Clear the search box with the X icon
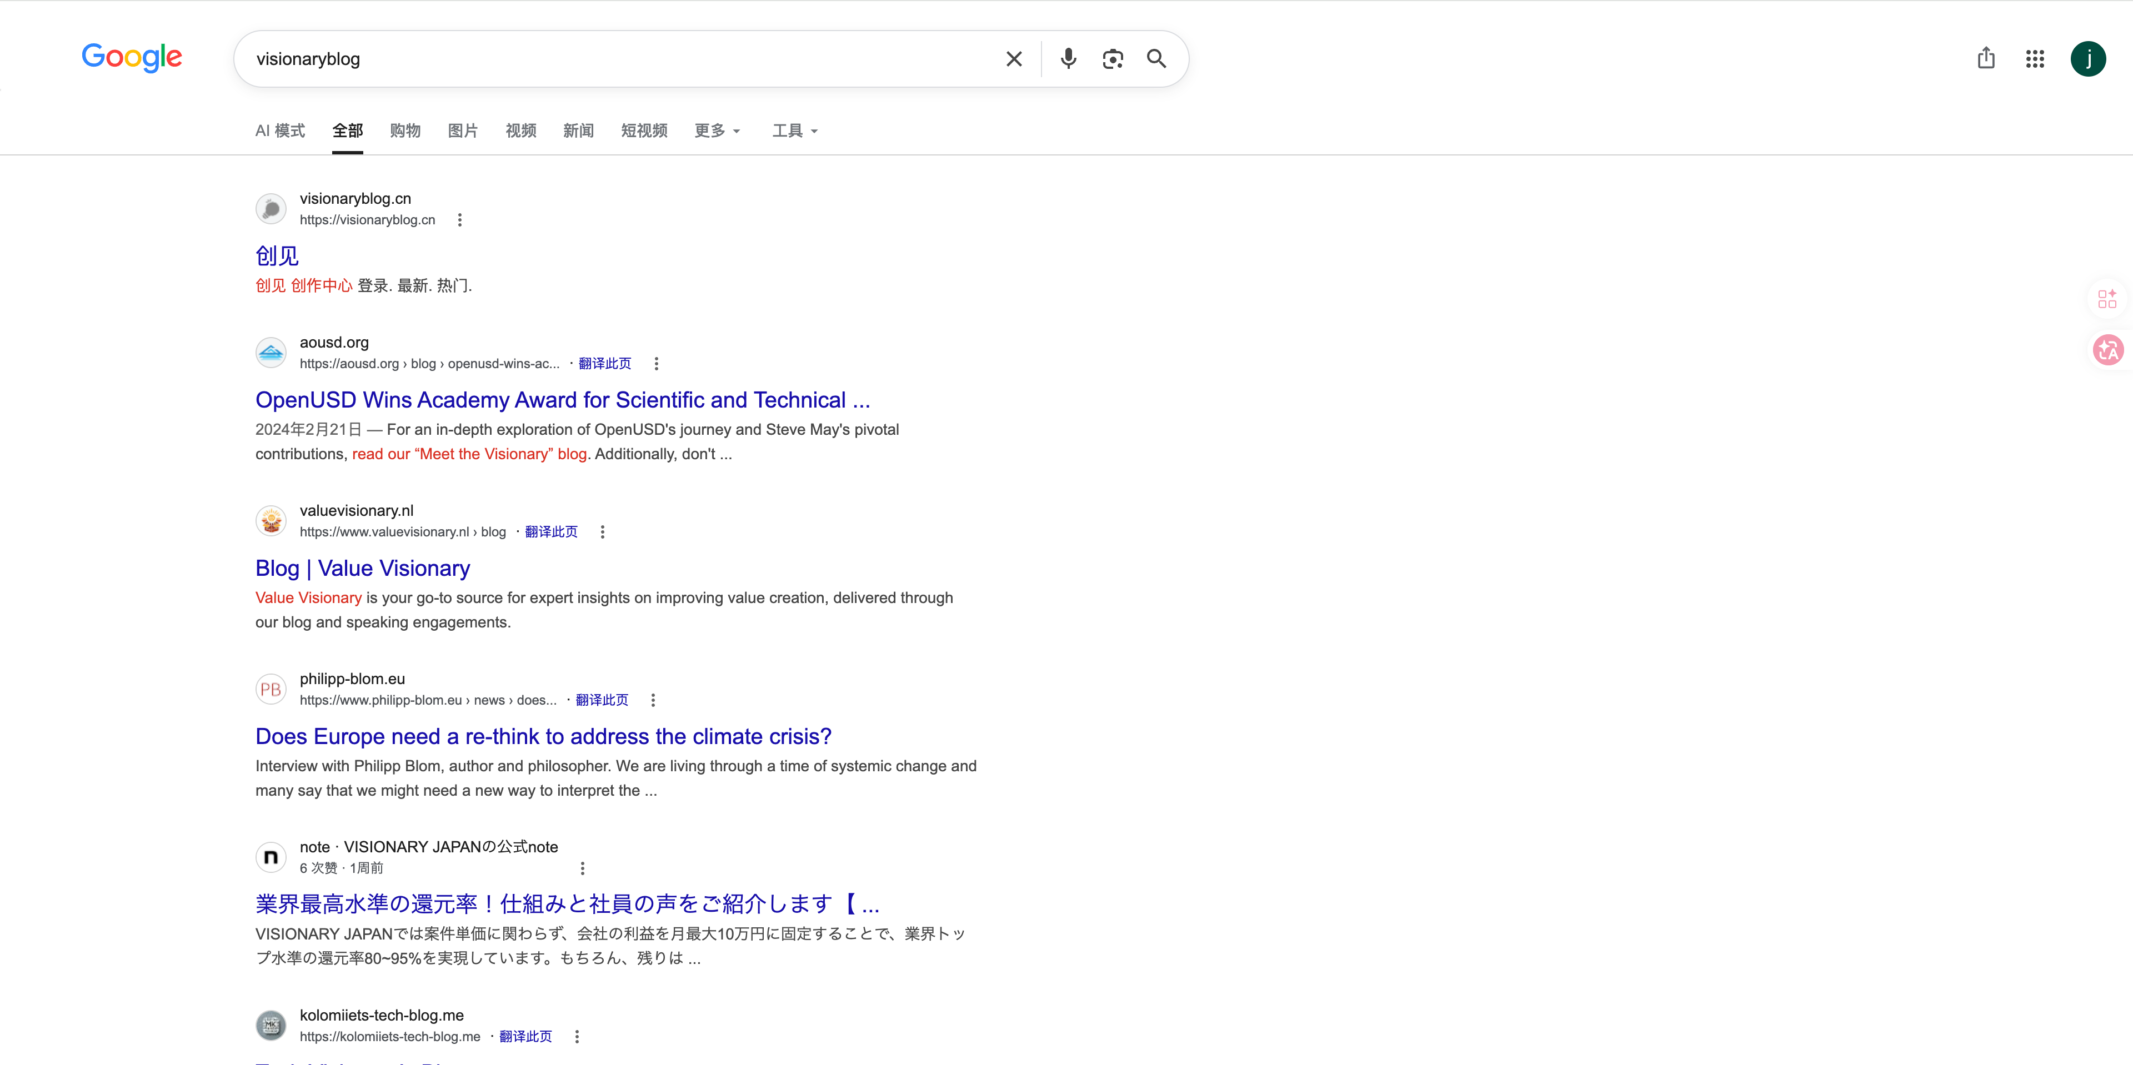 tap(1014, 59)
